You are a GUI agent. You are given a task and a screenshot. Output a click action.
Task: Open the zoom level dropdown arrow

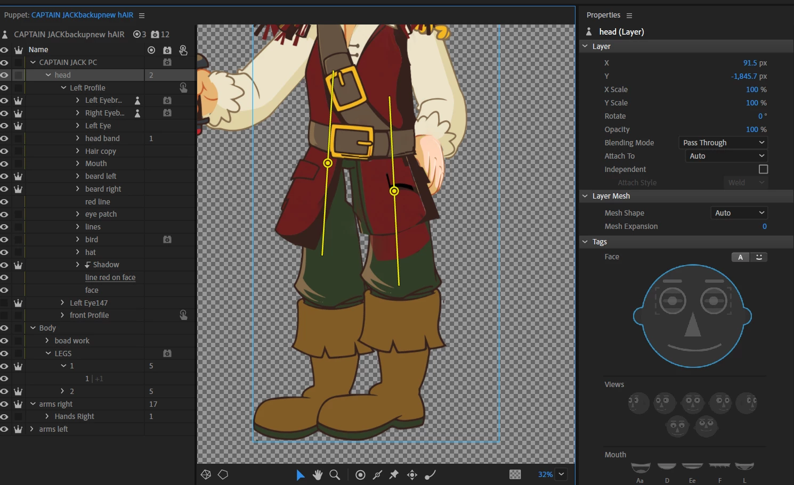(561, 474)
